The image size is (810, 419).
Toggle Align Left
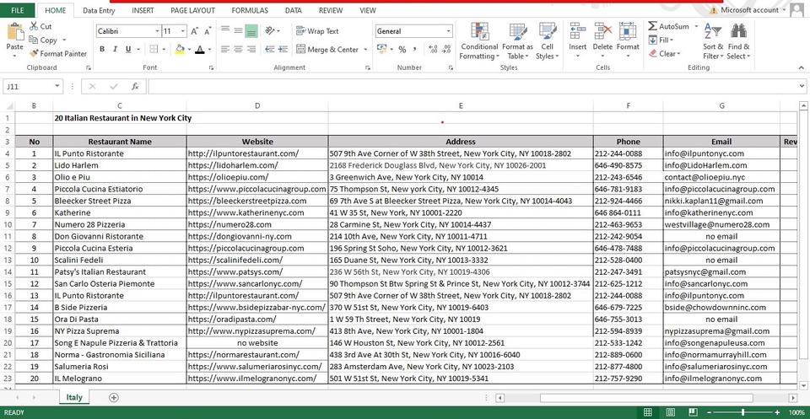[225, 50]
